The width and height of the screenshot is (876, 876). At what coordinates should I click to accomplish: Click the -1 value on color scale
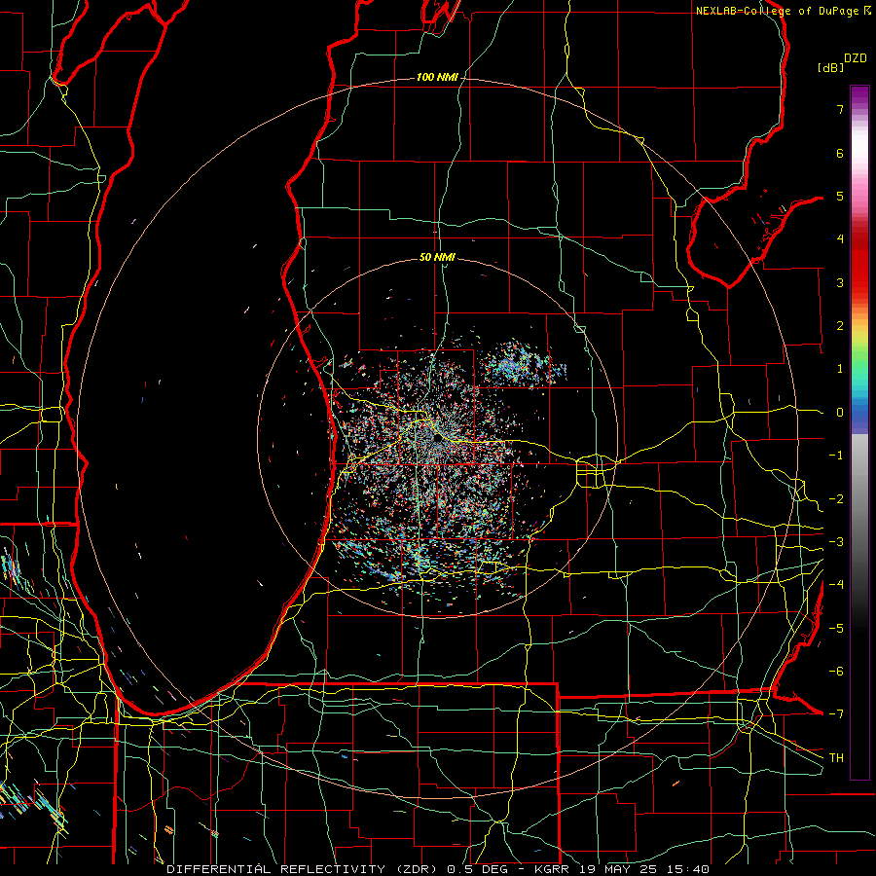[x=836, y=456]
